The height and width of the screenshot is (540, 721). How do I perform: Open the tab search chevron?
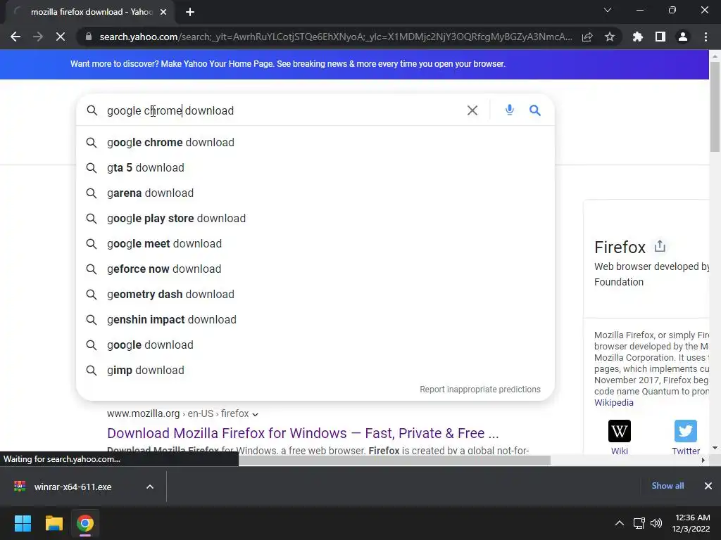click(x=608, y=10)
